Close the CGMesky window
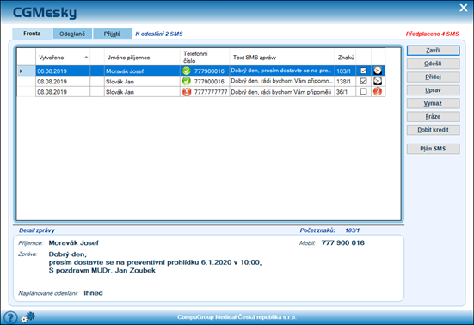Screen dimensions: 474x325 (464, 8)
